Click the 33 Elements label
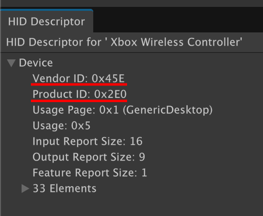The image size is (263, 216). [x=65, y=189]
